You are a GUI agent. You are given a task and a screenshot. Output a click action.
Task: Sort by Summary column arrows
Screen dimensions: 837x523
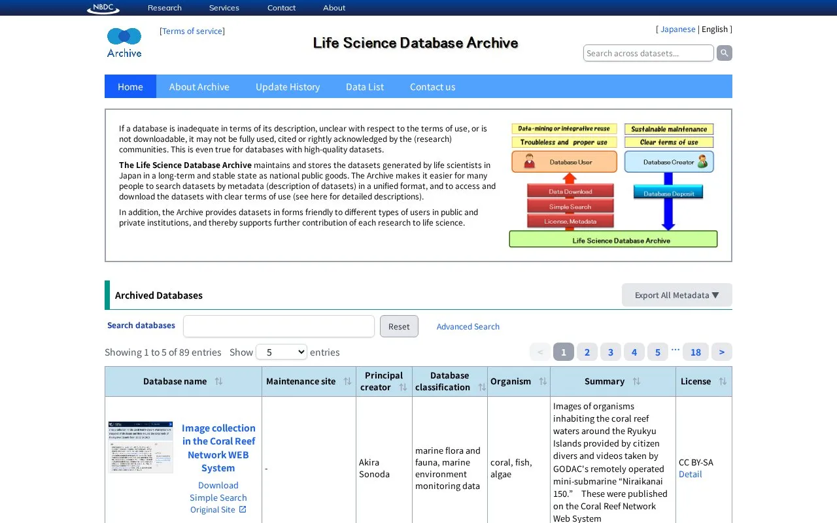(x=636, y=381)
